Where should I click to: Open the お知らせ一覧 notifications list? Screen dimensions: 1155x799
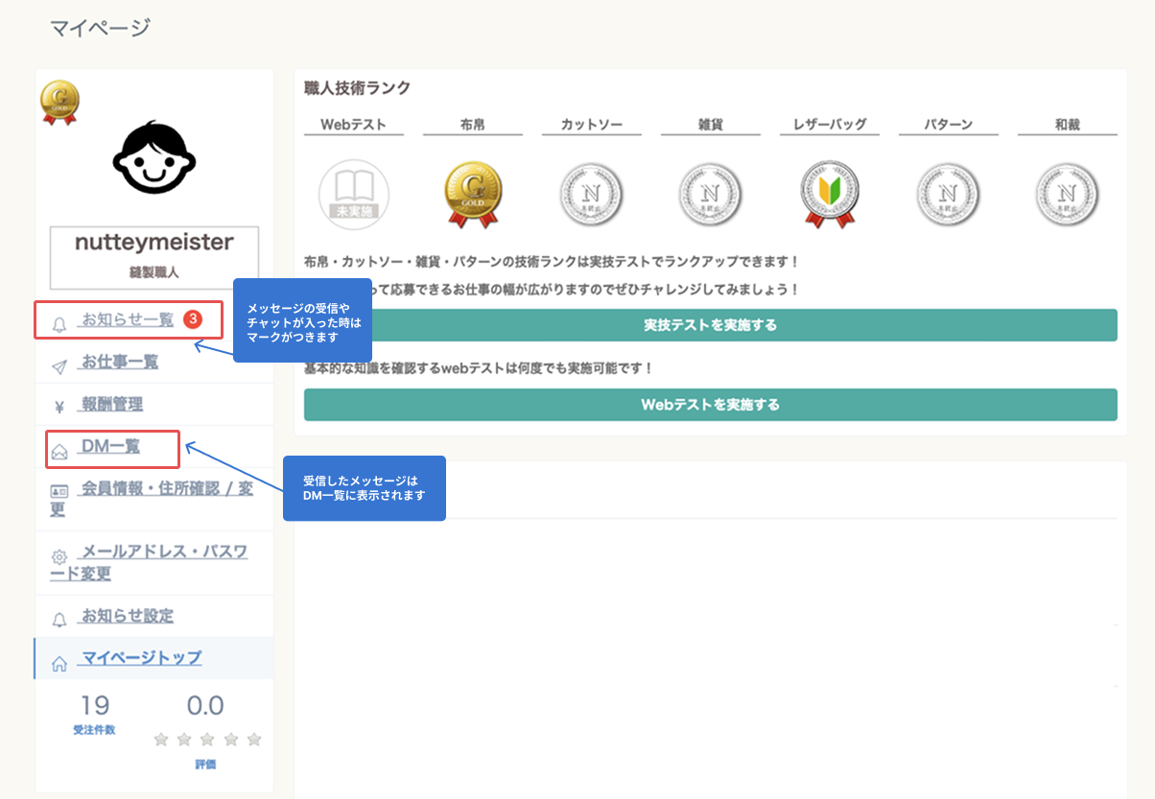coord(128,319)
